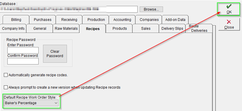Select the Receiving tab
This screenshot has width=242, height=111.
(x=69, y=19)
